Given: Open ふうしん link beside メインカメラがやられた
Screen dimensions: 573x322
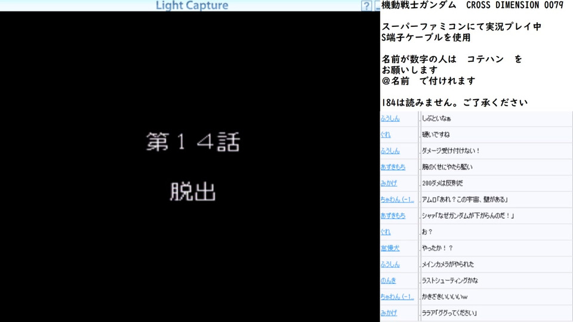Looking at the screenshot, I should tap(390, 264).
